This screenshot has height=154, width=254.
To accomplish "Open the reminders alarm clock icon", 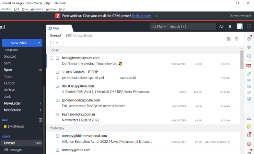I will 249,144.
